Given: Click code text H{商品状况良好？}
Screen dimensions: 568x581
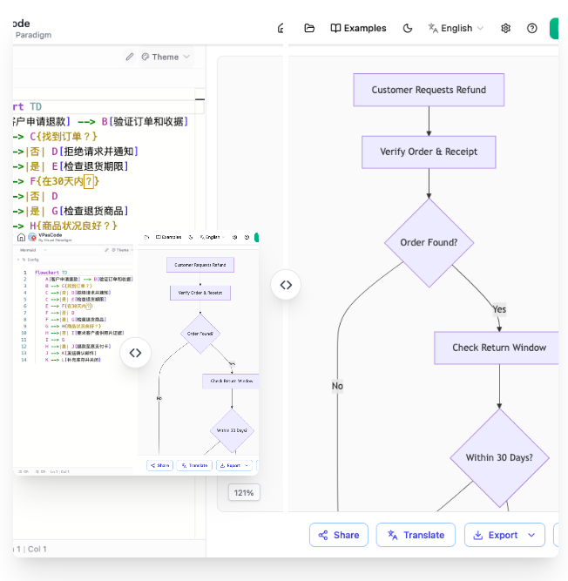Looking at the screenshot, I should pyautogui.click(x=73, y=226).
